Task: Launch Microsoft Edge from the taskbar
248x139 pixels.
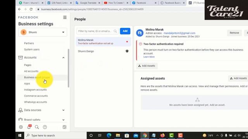Action: point(109,136)
